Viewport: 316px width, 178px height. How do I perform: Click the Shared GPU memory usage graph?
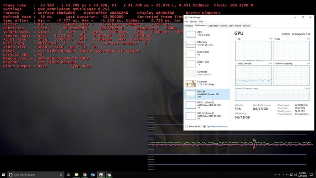click(x=272, y=96)
